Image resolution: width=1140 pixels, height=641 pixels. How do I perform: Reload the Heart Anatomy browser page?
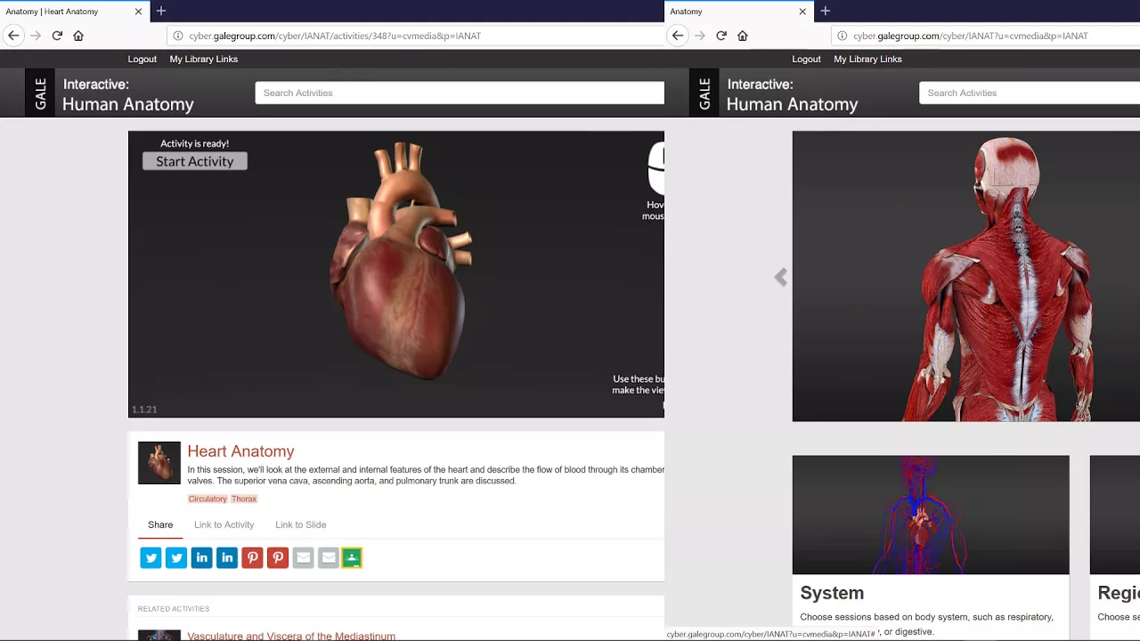tap(57, 36)
